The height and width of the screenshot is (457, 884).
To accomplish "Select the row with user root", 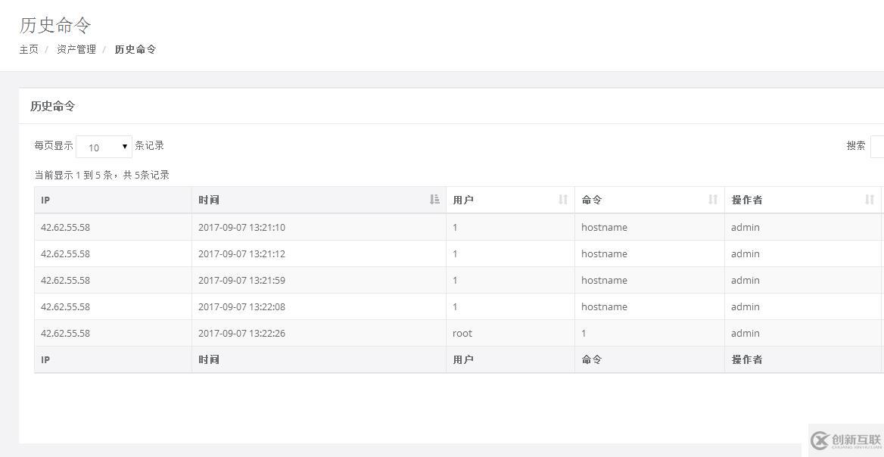I will pyautogui.click(x=462, y=333).
